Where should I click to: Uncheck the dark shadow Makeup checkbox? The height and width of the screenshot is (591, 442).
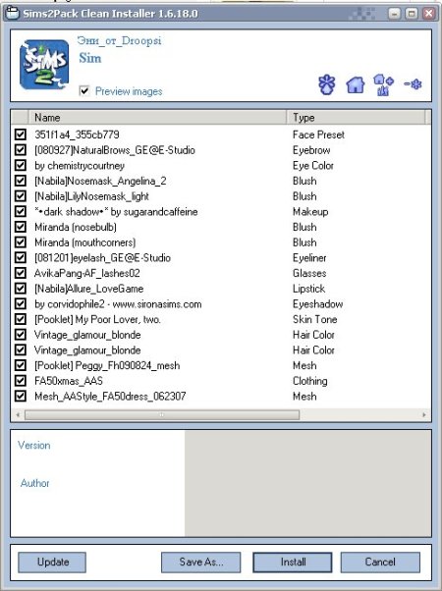tap(21, 211)
